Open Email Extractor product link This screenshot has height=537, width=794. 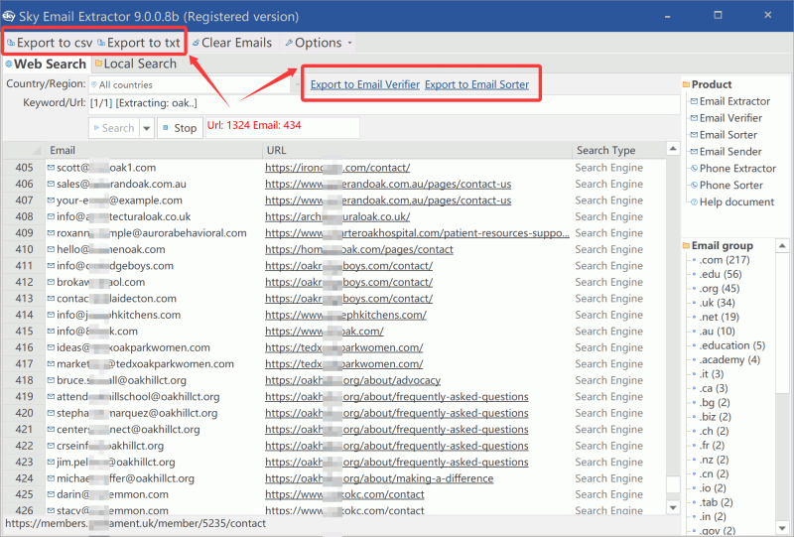(x=734, y=101)
